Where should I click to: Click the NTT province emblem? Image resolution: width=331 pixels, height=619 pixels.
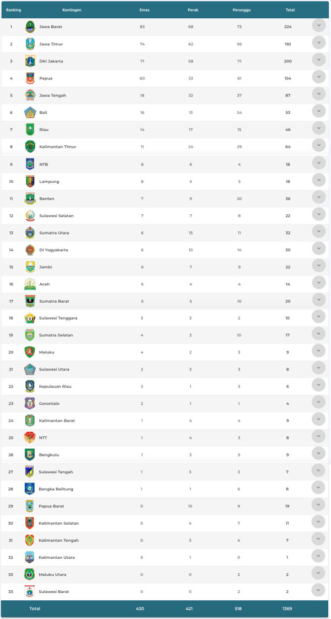coord(30,438)
